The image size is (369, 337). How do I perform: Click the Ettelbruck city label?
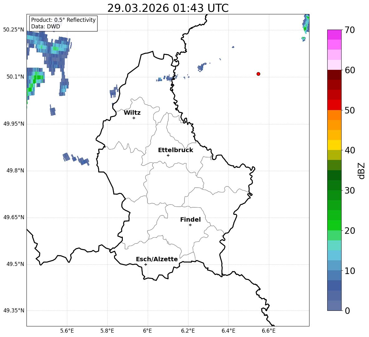(x=175, y=150)
